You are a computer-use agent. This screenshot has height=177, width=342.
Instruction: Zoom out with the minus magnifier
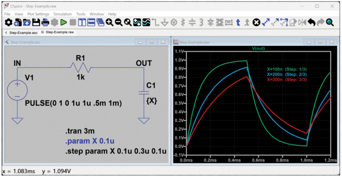click(x=119, y=22)
